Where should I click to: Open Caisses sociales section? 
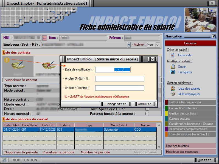190,119
